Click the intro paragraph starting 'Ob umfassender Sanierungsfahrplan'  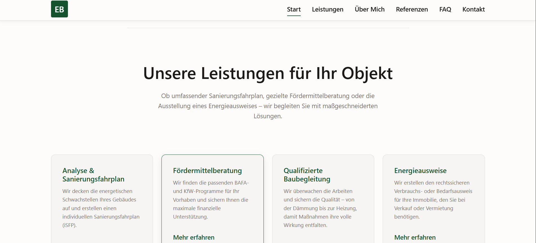(268, 106)
